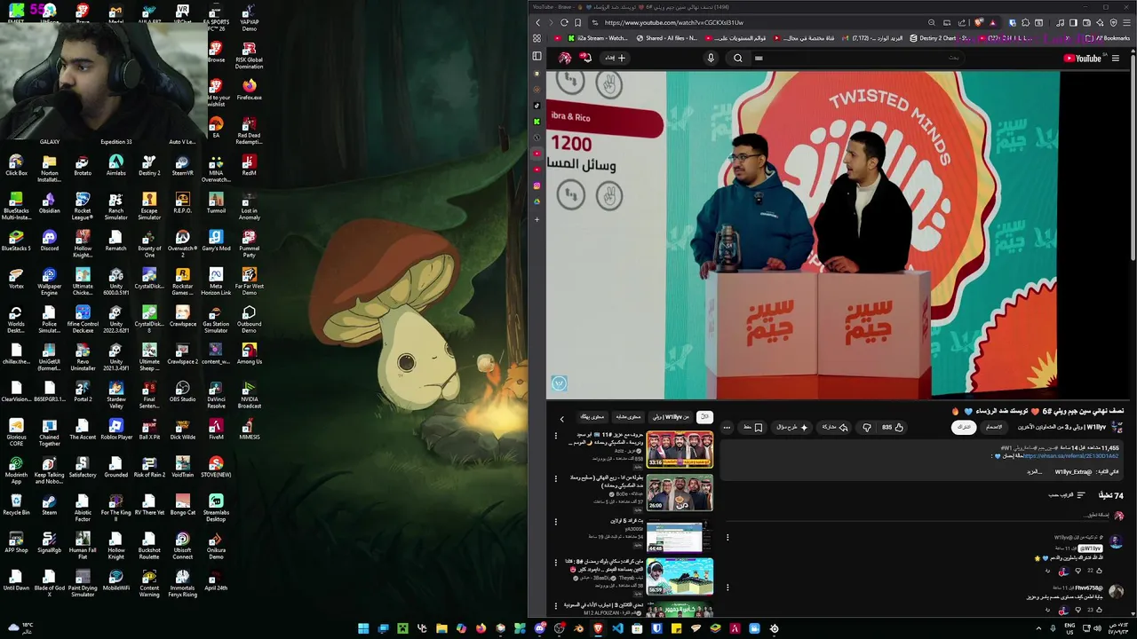
Task: Bookmark this page in the Brave toolbar
Action: coord(577,22)
